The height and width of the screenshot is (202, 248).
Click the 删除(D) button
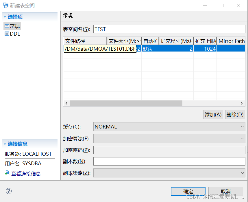[235, 114]
